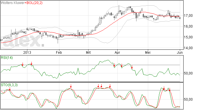The image size is (197, 110).
Task: Click the Mrt date axis label
Action: pyautogui.click(x=88, y=52)
